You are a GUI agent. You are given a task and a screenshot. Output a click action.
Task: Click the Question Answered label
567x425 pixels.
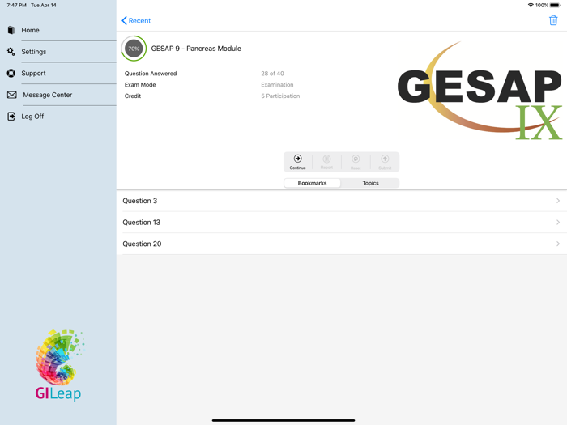point(151,74)
